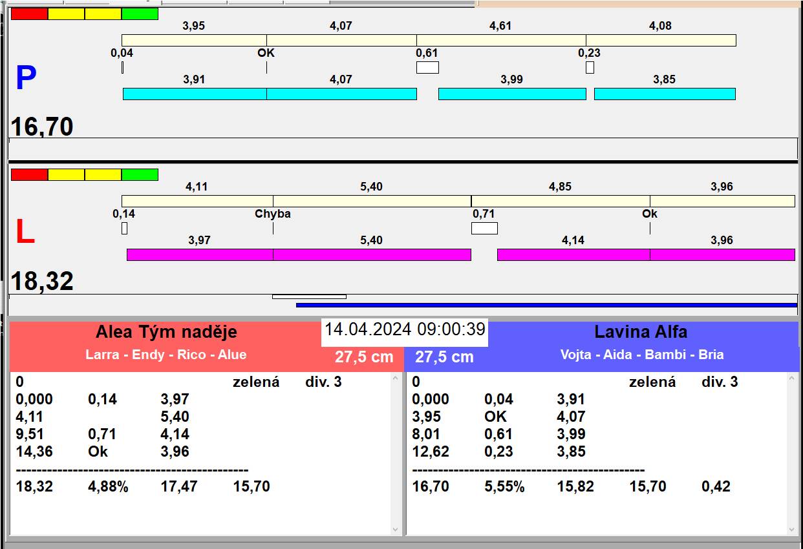Click the cyan 3,91 run segment
The height and width of the screenshot is (549, 803).
coord(195,94)
